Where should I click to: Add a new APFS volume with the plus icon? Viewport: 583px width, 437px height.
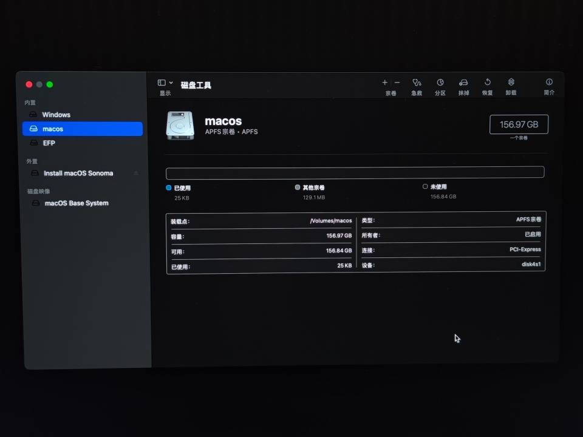(x=384, y=82)
